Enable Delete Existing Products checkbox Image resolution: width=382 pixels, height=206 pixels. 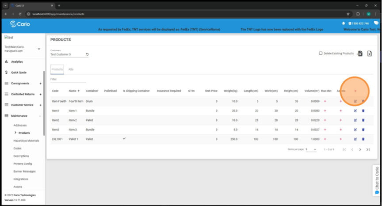pos(321,53)
